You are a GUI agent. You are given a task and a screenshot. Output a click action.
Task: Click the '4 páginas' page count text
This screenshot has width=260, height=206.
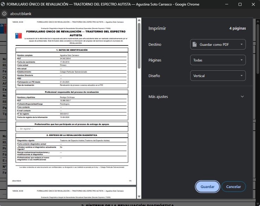(x=237, y=28)
